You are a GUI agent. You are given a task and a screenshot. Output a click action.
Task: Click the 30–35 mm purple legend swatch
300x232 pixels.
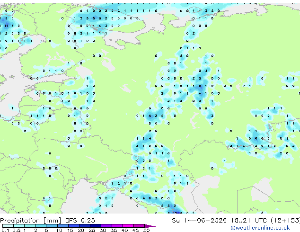point(106,226)
